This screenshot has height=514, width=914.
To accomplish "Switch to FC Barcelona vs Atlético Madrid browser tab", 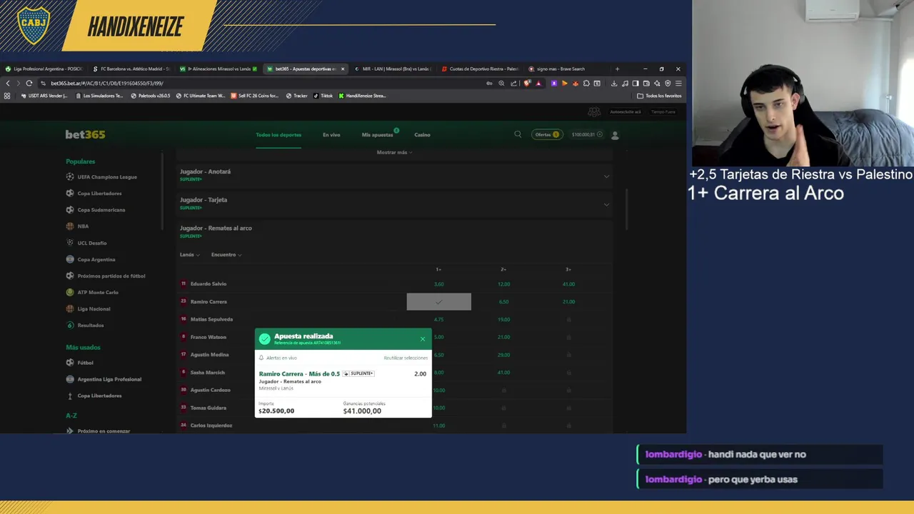I will point(131,69).
